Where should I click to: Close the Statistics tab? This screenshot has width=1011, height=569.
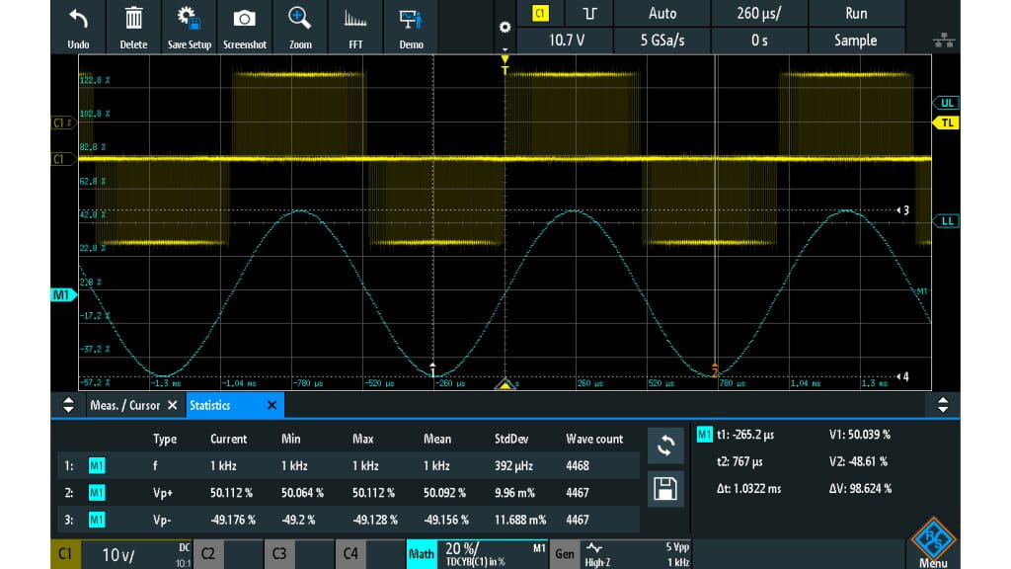[x=272, y=405]
